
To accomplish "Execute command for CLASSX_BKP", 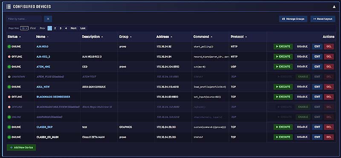I will 283,127.
